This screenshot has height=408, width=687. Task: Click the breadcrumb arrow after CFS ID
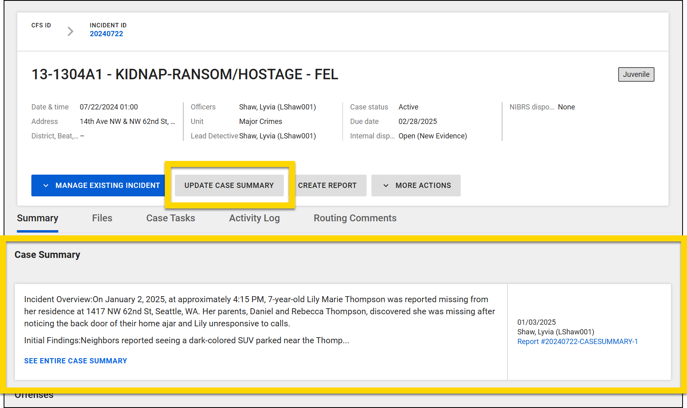[x=70, y=31]
